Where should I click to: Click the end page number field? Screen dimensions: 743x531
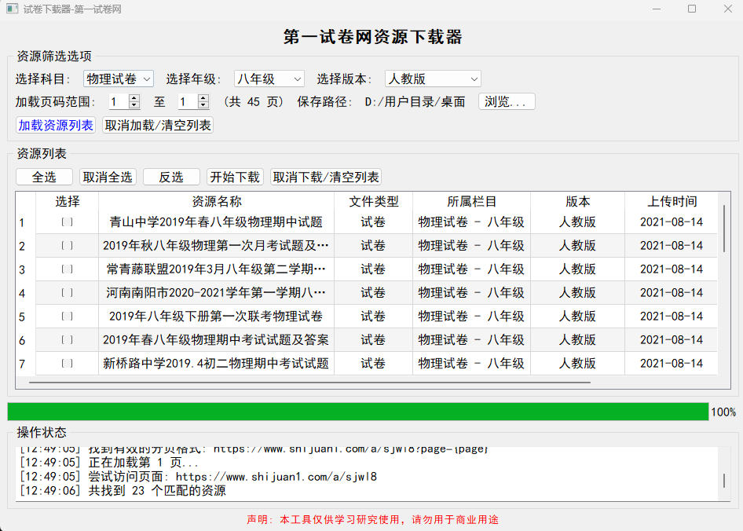[188, 101]
